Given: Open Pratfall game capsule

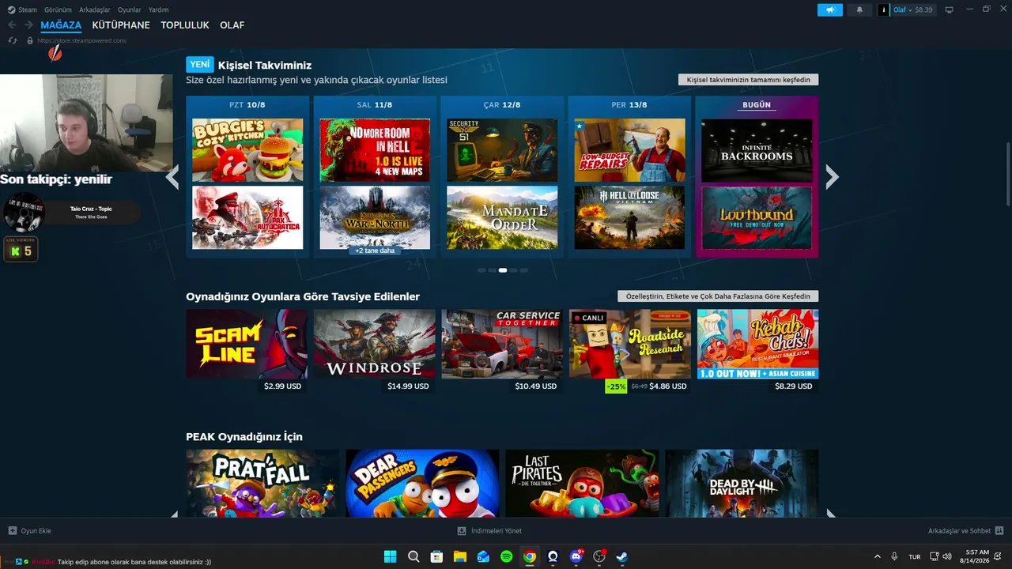Looking at the screenshot, I should coord(262,484).
